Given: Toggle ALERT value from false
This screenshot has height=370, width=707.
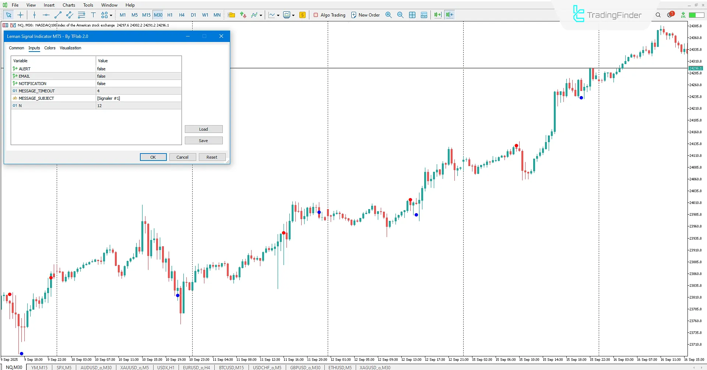Looking at the screenshot, I should [138, 69].
